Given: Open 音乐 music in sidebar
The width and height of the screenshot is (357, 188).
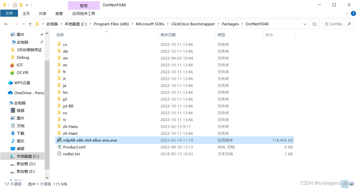Looking at the screenshot, I should pyautogui.click(x=17, y=141).
